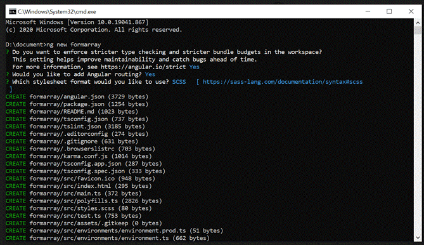This screenshot has width=424, height=245.
Task: Click the formarray/angular.json output line
Action: click(77, 96)
